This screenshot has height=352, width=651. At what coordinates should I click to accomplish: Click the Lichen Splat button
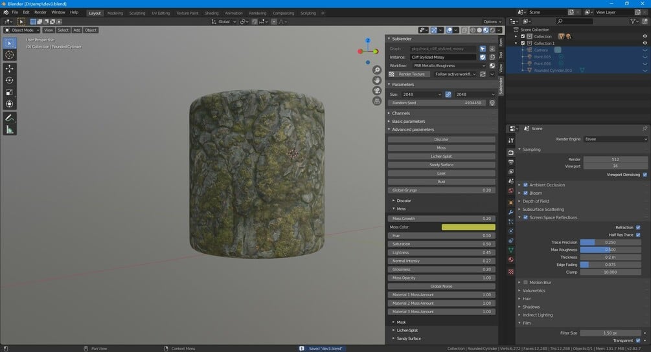click(441, 156)
